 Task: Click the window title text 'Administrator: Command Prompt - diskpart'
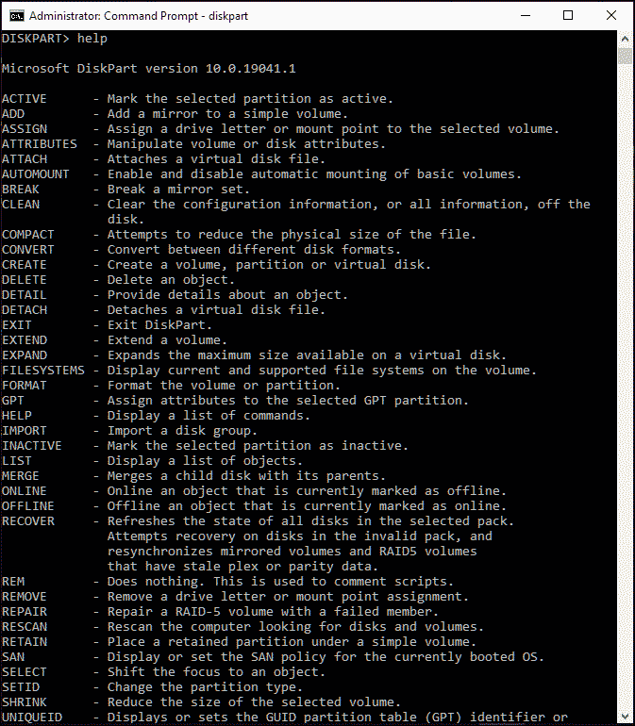pyautogui.click(x=139, y=16)
